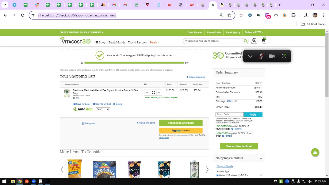329x185 pixels.
Task: Open tab search dropdown arrow
Action: [5, 5]
